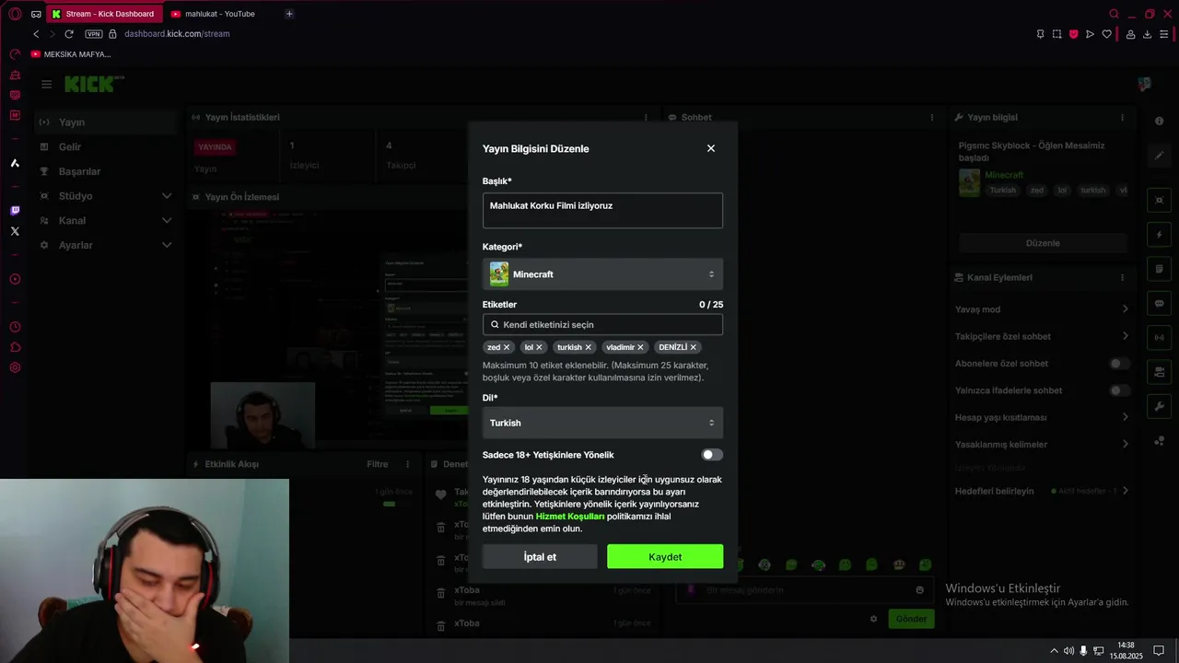The image size is (1179, 663).
Task: Toggle Sadece 18+ Yetişkinlere Yönelik switch
Action: pyautogui.click(x=712, y=455)
